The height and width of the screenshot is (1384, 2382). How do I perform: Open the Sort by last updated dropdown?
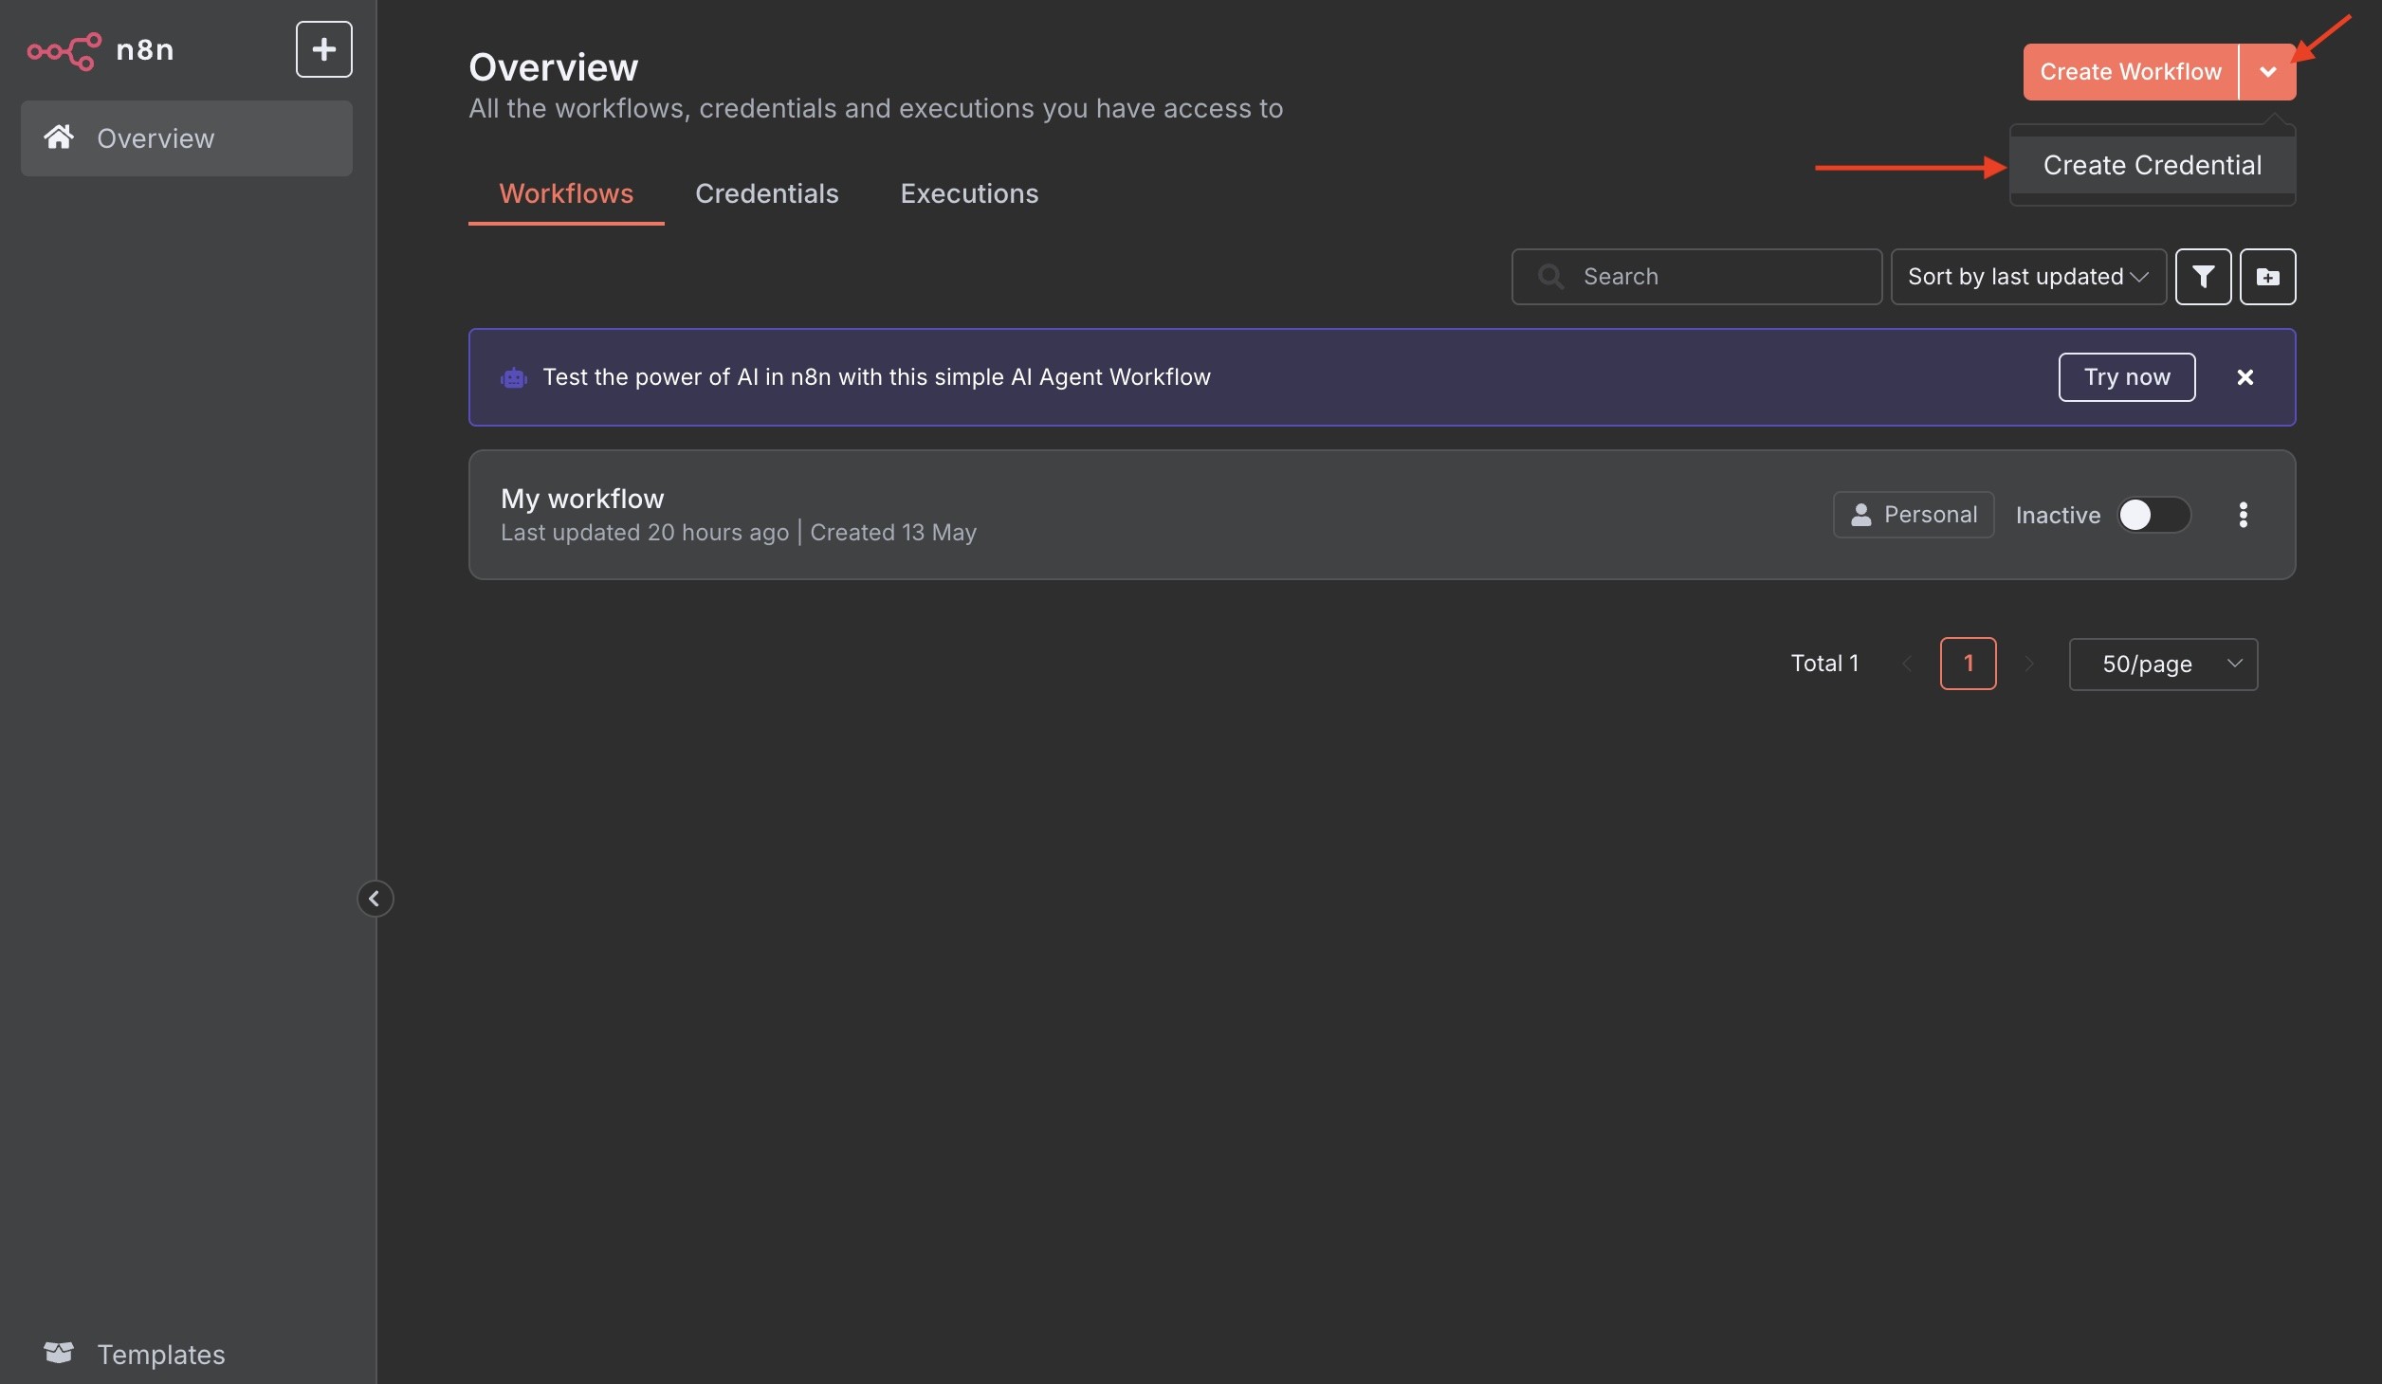(x=2028, y=277)
